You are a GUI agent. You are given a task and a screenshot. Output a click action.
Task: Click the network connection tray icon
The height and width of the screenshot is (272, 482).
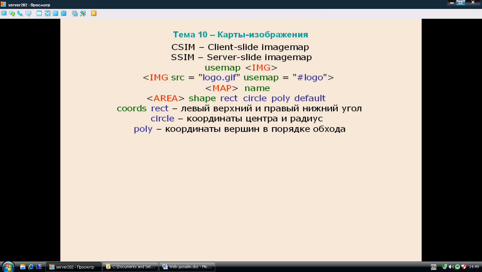pos(444,267)
